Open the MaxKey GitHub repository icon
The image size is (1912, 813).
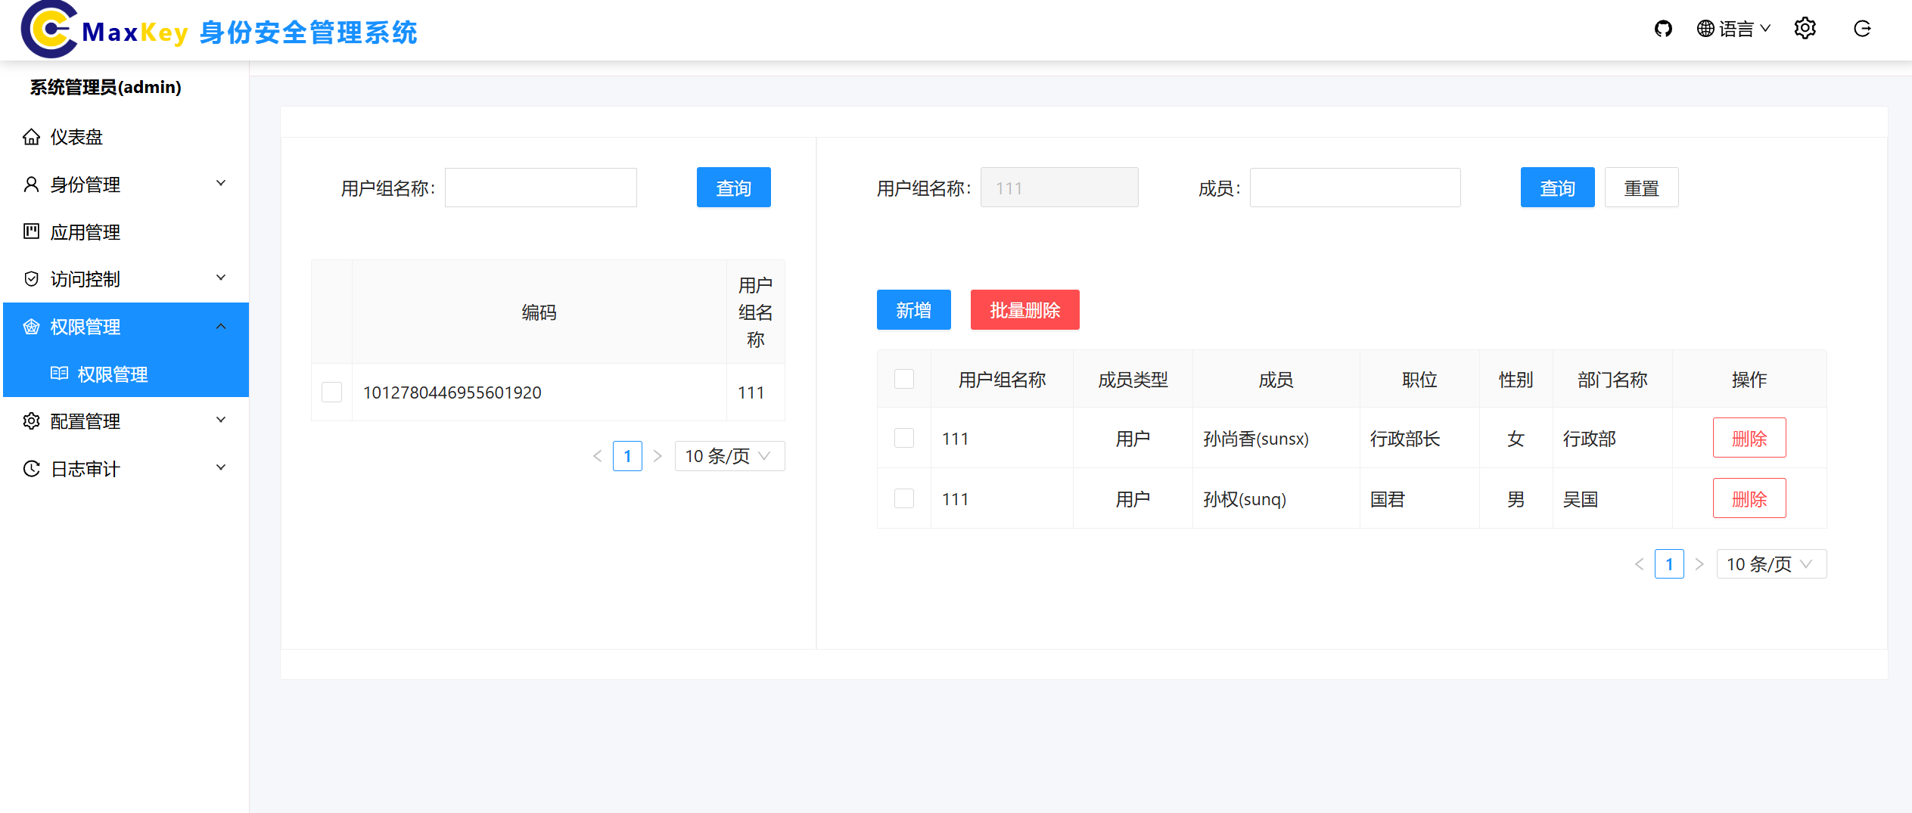pyautogui.click(x=1663, y=28)
